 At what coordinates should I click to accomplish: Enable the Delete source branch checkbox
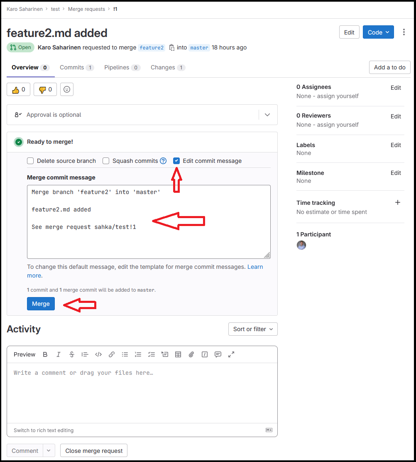tap(30, 161)
